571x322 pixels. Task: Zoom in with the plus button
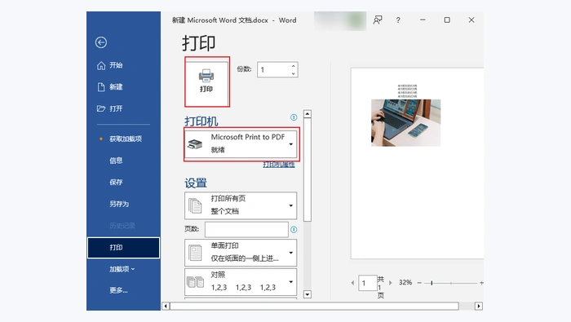[x=481, y=283]
